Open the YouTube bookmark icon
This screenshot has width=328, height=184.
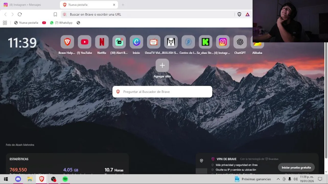[x=44, y=23]
